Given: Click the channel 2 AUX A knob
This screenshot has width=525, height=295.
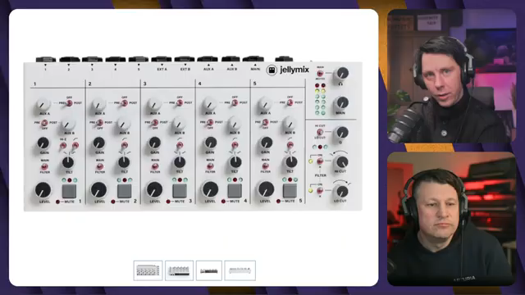Looking at the screenshot, I should (98, 105).
